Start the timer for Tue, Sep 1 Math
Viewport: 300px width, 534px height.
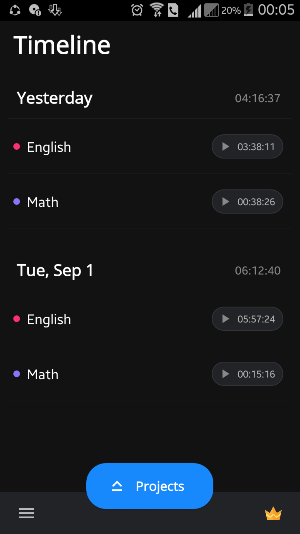coord(247,374)
